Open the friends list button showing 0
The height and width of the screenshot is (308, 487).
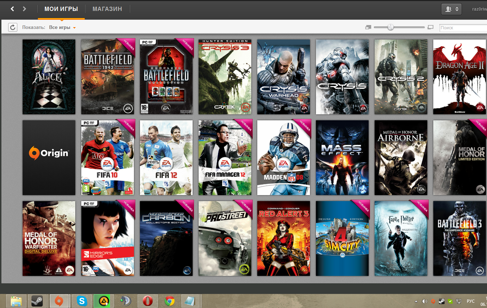(x=451, y=9)
